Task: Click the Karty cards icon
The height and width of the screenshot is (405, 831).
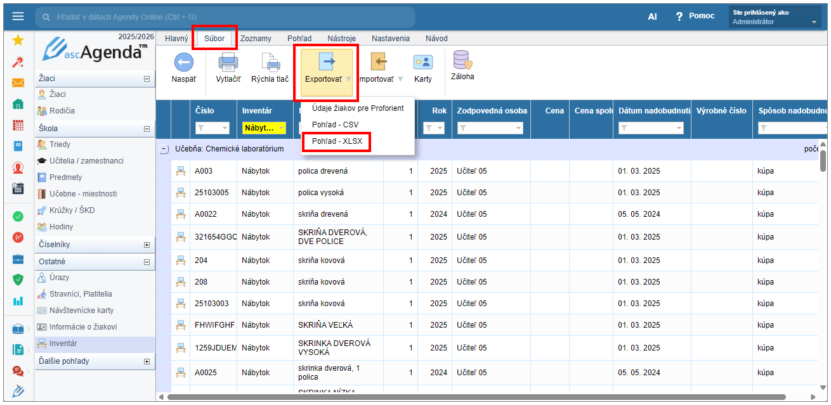Action: coord(422,63)
